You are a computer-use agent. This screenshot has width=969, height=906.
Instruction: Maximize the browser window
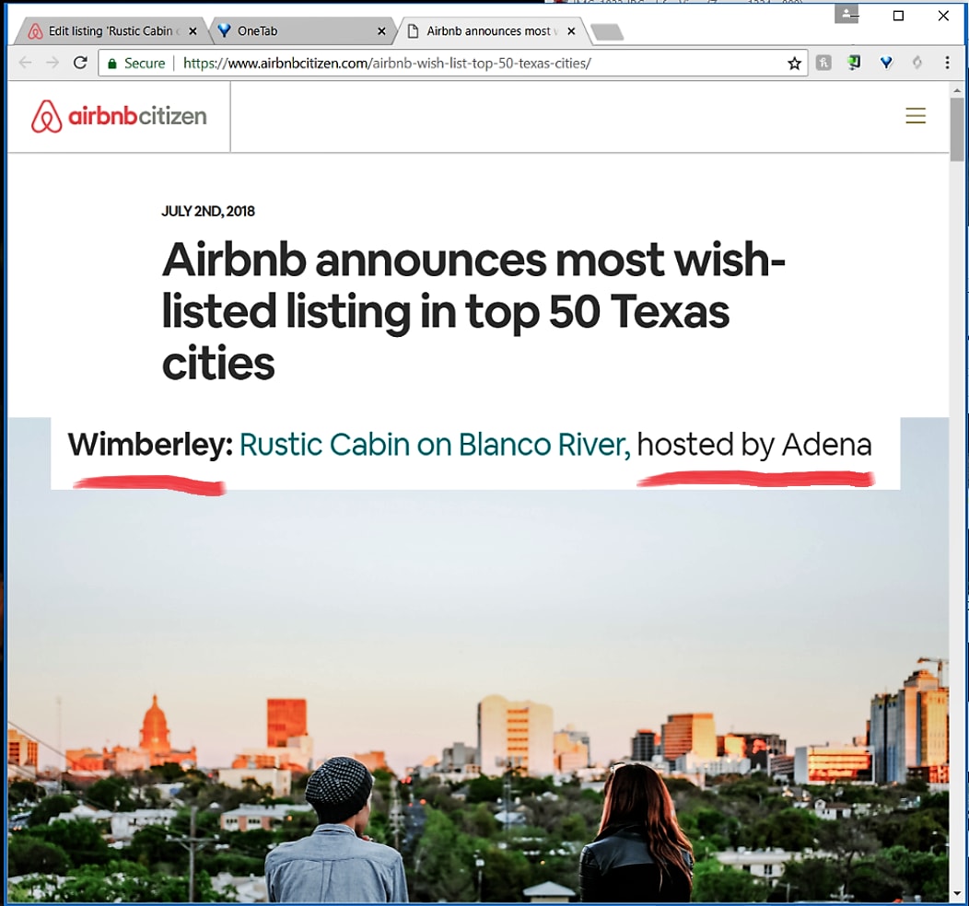tap(898, 16)
